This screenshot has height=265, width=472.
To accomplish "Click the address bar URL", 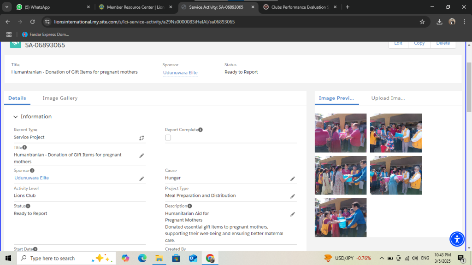I will (144, 22).
